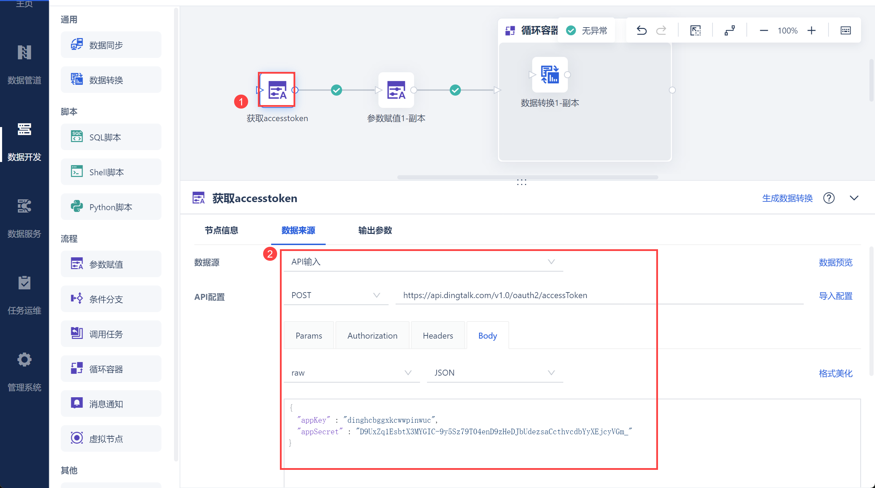
Task: Click the green check on second connection
Action: pyautogui.click(x=455, y=90)
